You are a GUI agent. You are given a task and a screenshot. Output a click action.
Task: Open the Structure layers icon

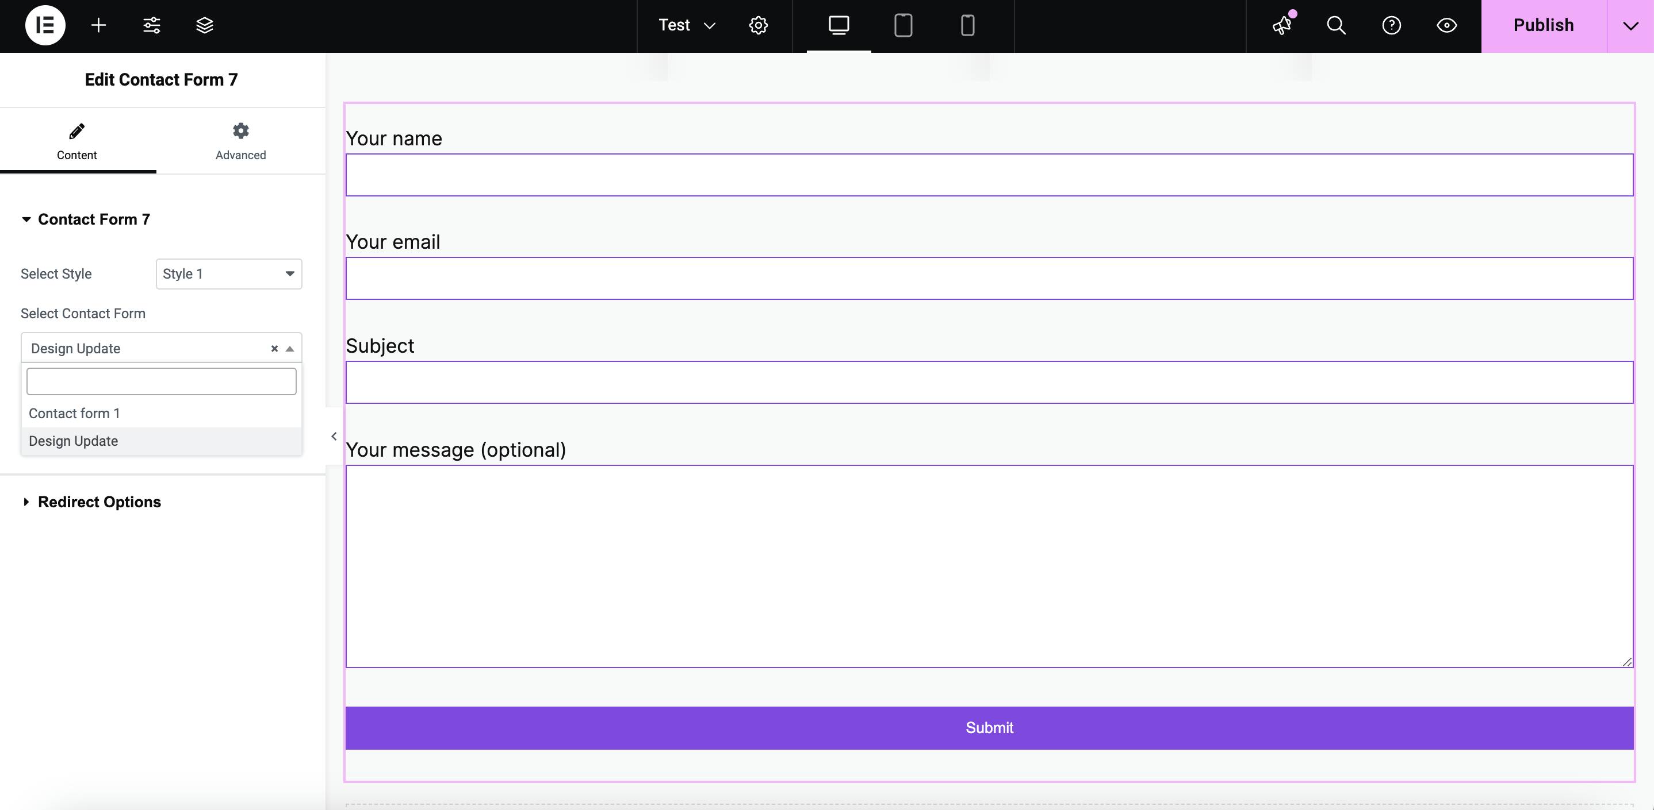[x=204, y=25]
